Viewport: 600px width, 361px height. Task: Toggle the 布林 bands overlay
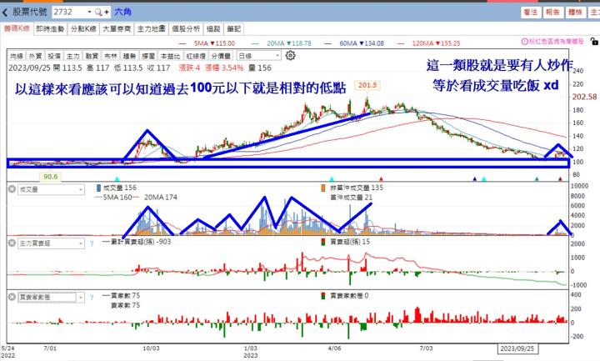click(111, 56)
